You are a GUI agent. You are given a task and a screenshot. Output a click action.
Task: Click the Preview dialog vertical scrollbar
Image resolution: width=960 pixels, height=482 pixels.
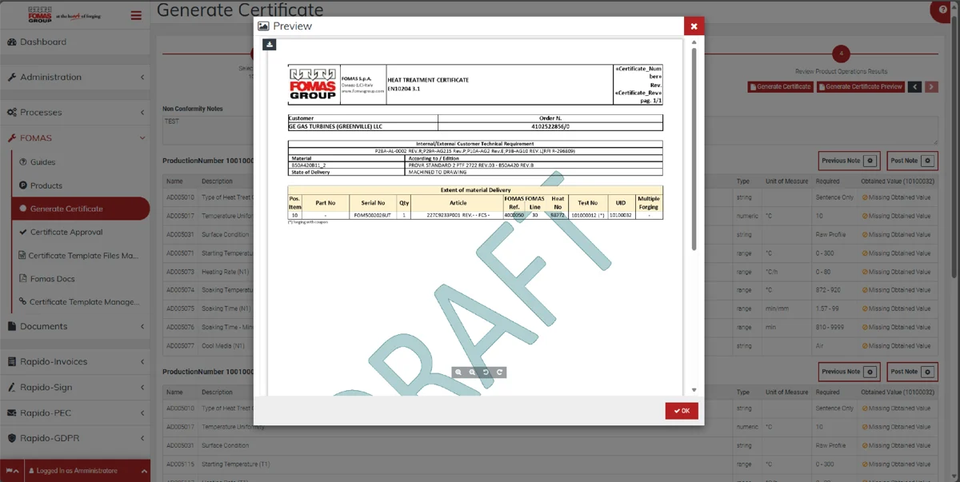pos(694,148)
